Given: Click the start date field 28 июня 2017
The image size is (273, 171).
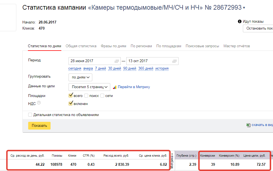Looking at the screenshot, I should [95, 61].
